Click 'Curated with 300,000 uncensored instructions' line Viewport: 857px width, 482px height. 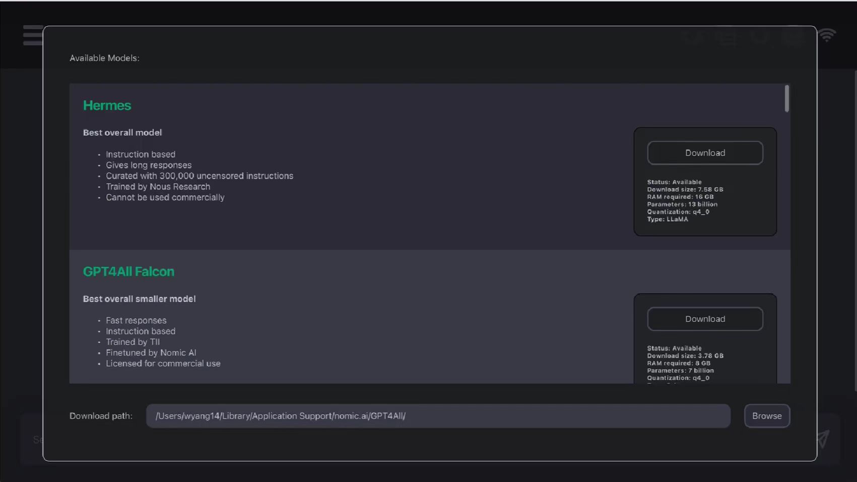click(x=200, y=176)
